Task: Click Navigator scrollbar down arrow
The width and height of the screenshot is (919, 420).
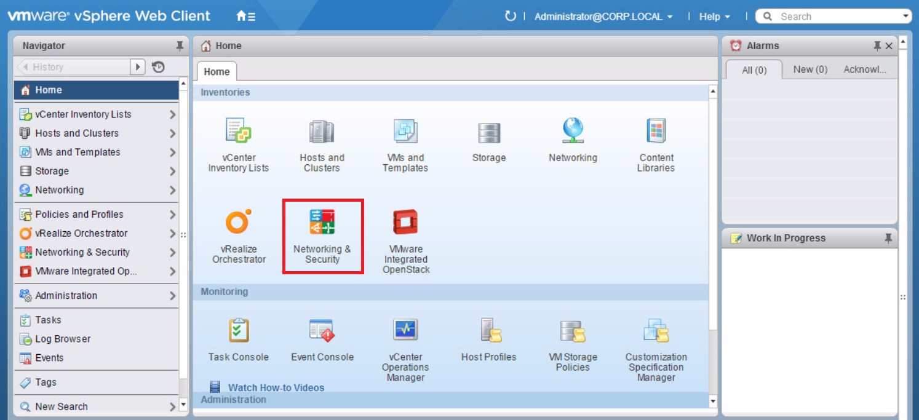Action: point(183,405)
